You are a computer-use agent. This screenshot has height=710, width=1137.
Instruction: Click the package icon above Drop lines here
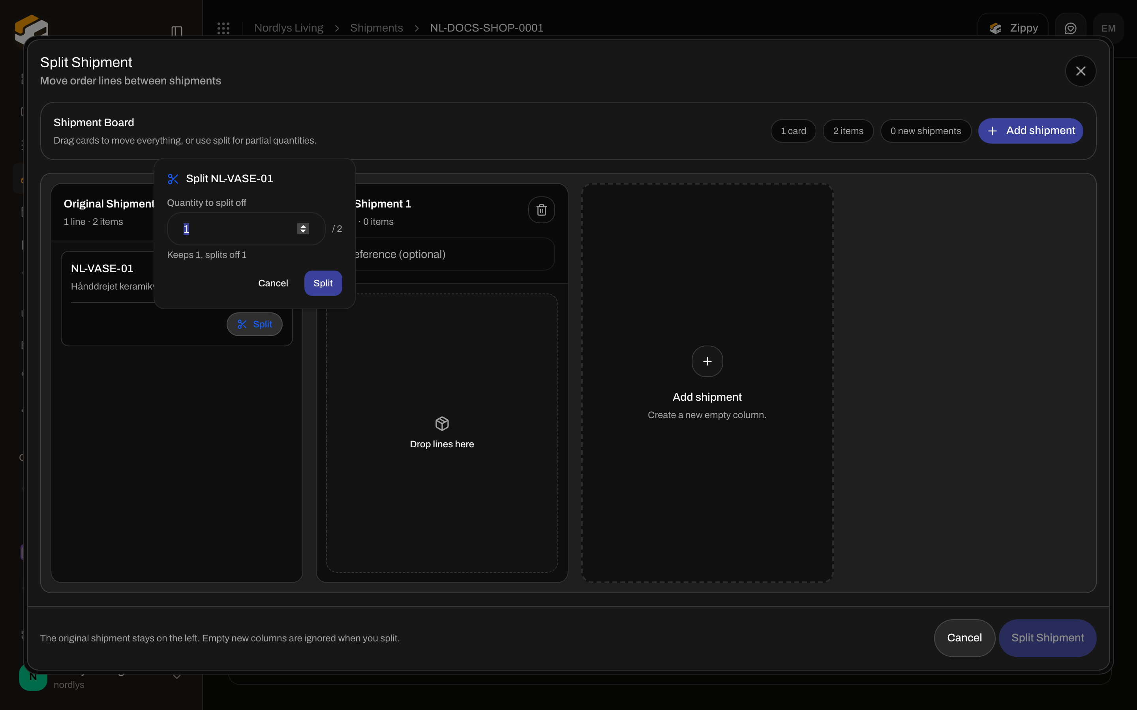(442, 424)
